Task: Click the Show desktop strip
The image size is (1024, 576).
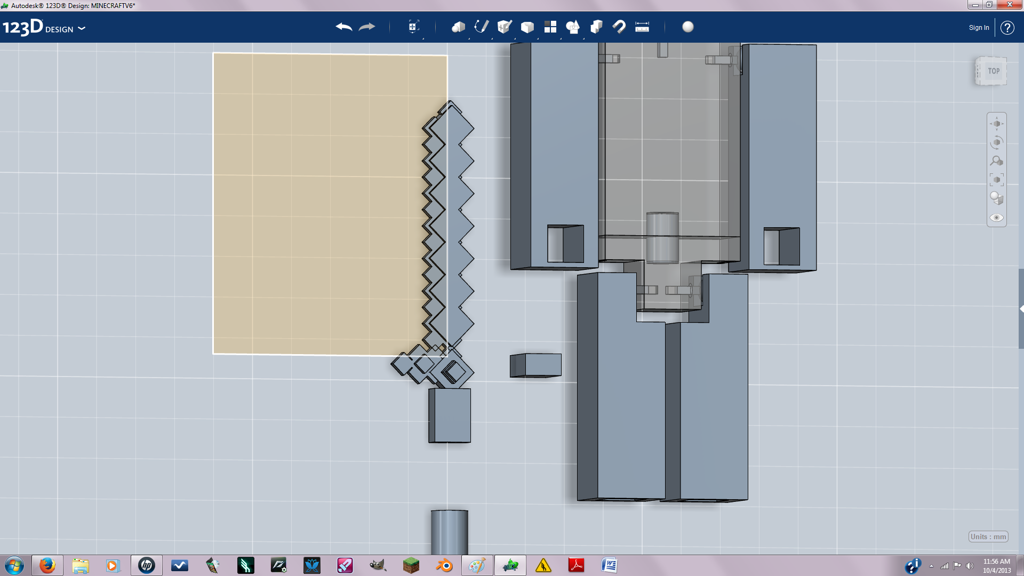Action: click(1020, 565)
